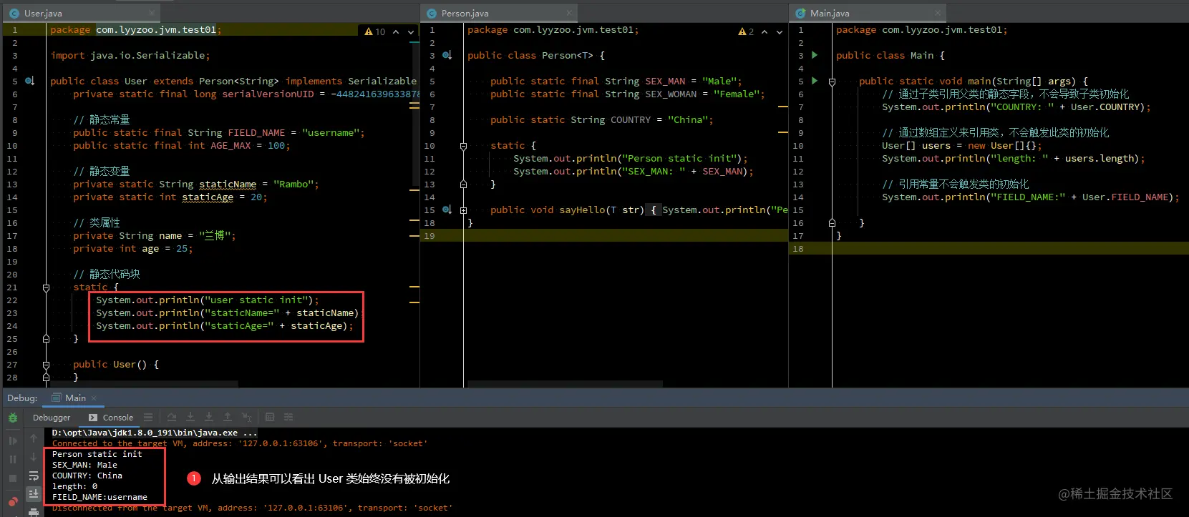The image size is (1189, 517).
Task: Open the View Breakpoints icon
Action: (13, 501)
